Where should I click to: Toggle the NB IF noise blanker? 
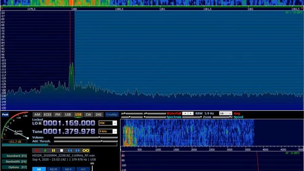coord(68,169)
